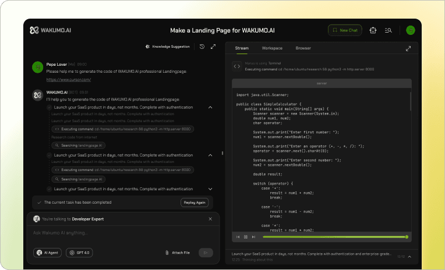Open the search list icon in header

(x=389, y=30)
